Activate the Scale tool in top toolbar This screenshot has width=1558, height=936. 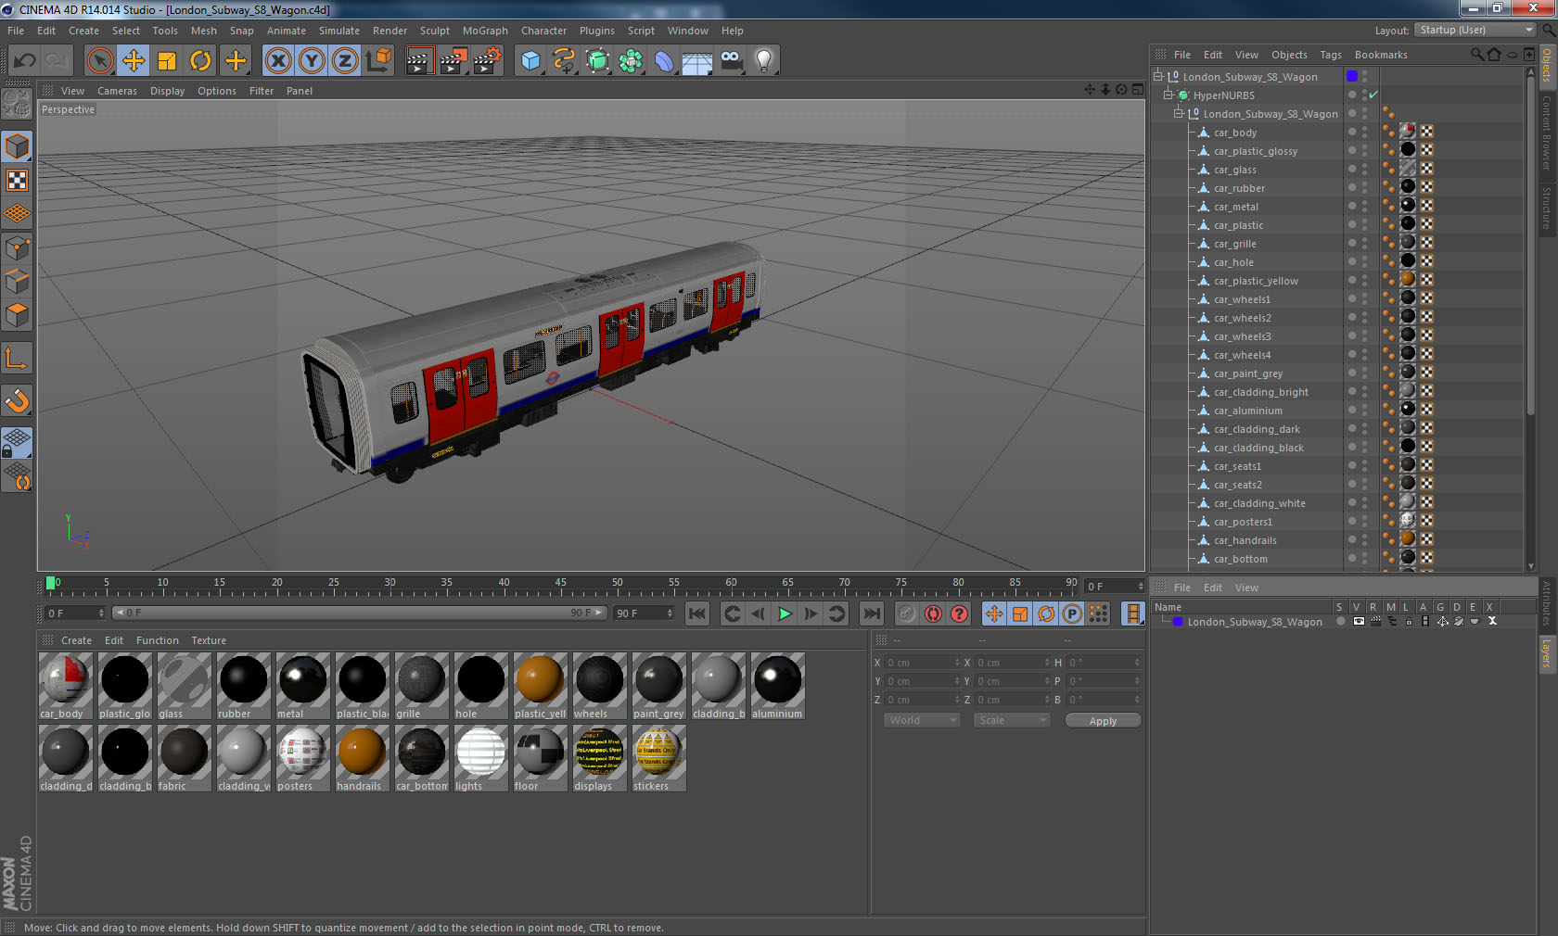pos(167,61)
